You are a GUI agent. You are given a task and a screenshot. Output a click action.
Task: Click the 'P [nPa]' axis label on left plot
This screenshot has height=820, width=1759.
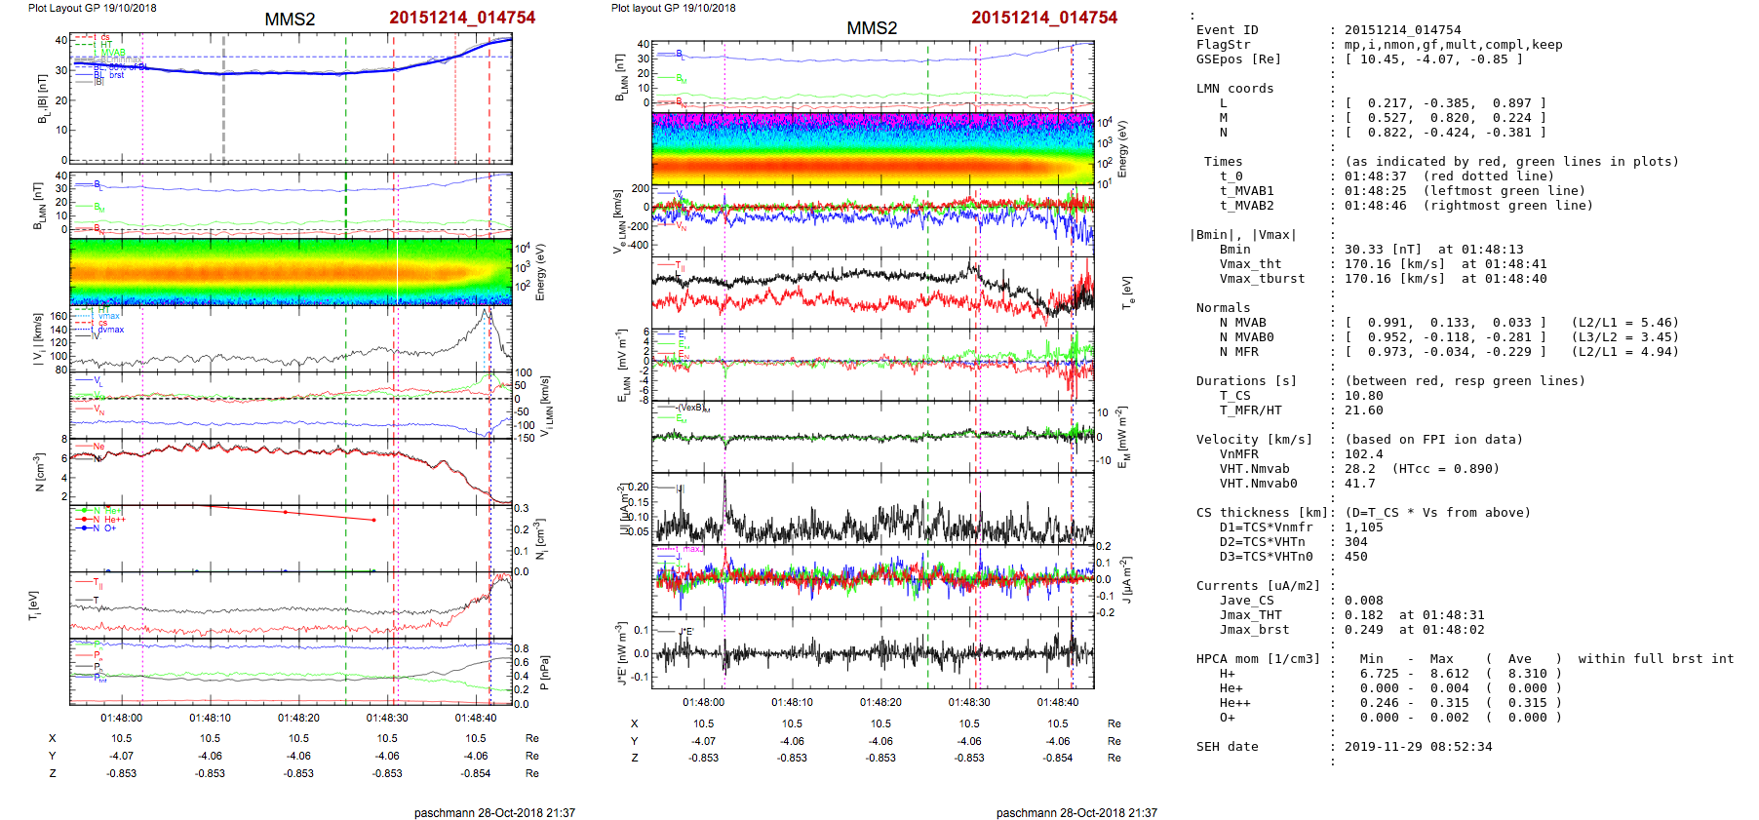tap(544, 672)
